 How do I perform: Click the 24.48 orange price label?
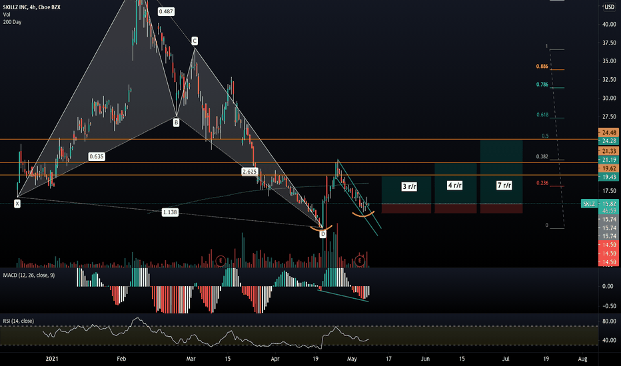click(609, 132)
